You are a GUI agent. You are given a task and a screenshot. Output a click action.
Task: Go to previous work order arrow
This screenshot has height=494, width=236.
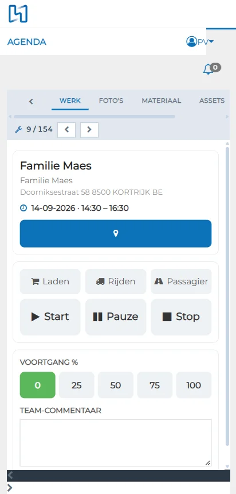(66, 129)
